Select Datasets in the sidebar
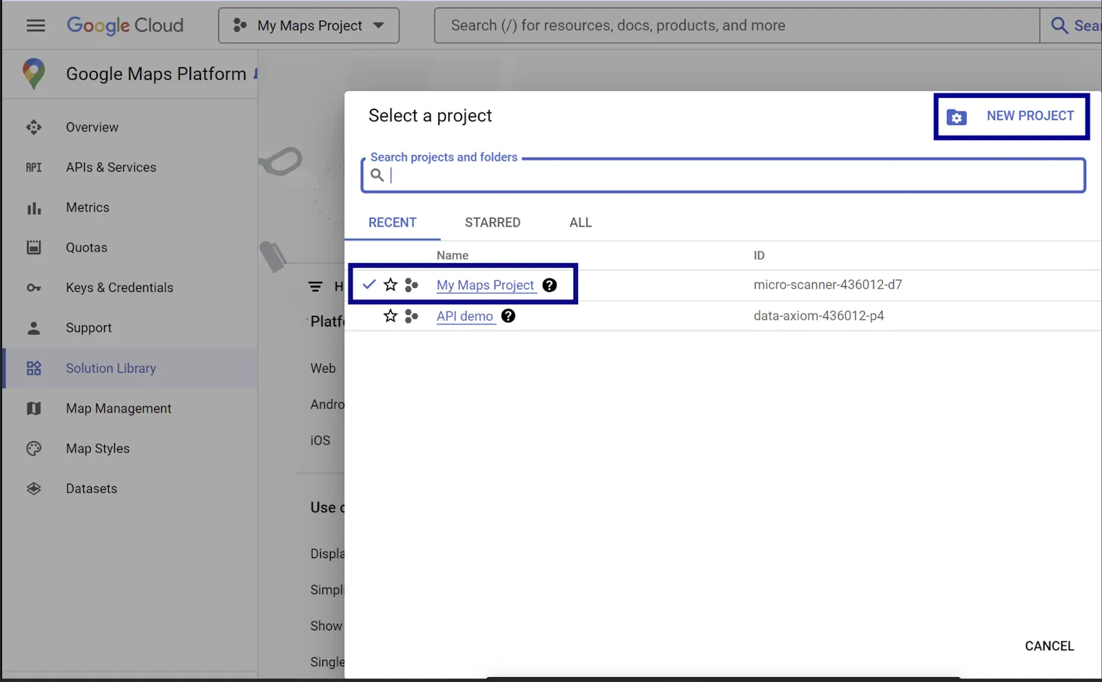The height and width of the screenshot is (682, 1102). (92, 488)
